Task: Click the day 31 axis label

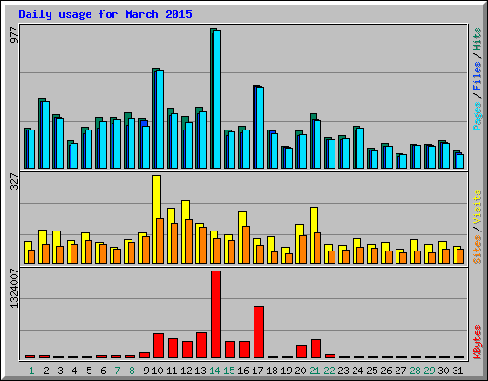Action: (x=457, y=371)
